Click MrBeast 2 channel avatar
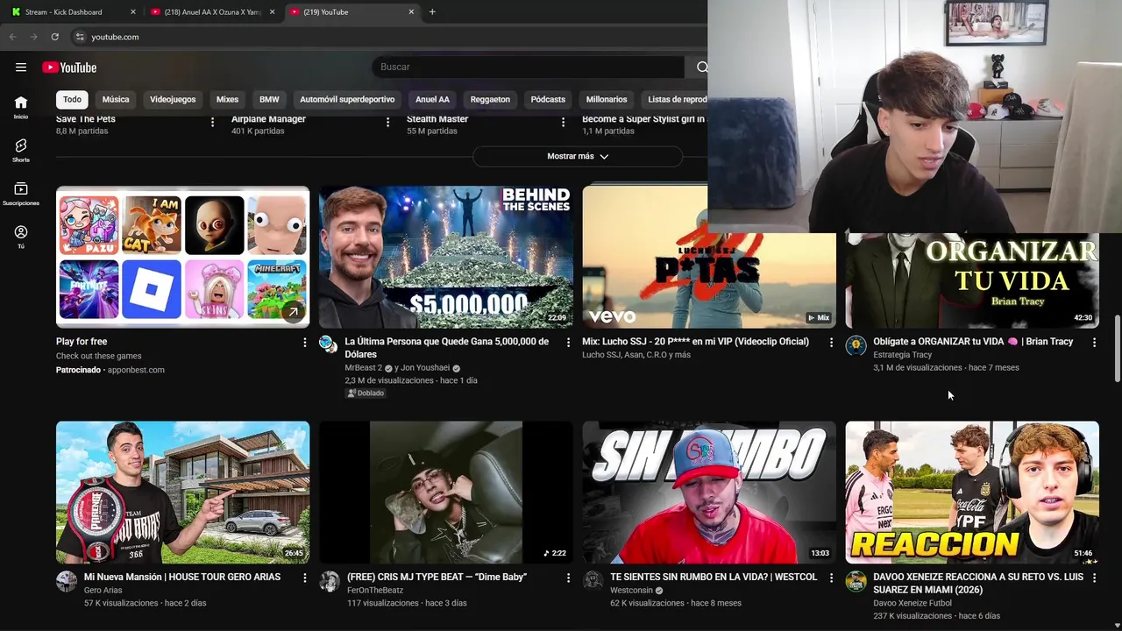The width and height of the screenshot is (1122, 631). 329,344
